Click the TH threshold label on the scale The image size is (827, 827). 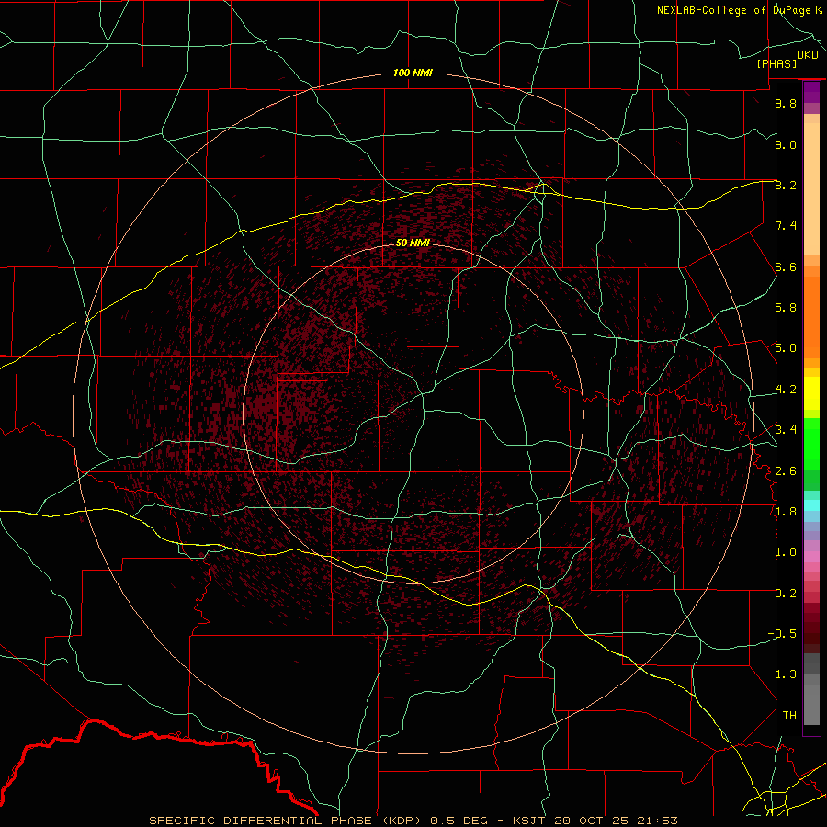[x=789, y=716]
